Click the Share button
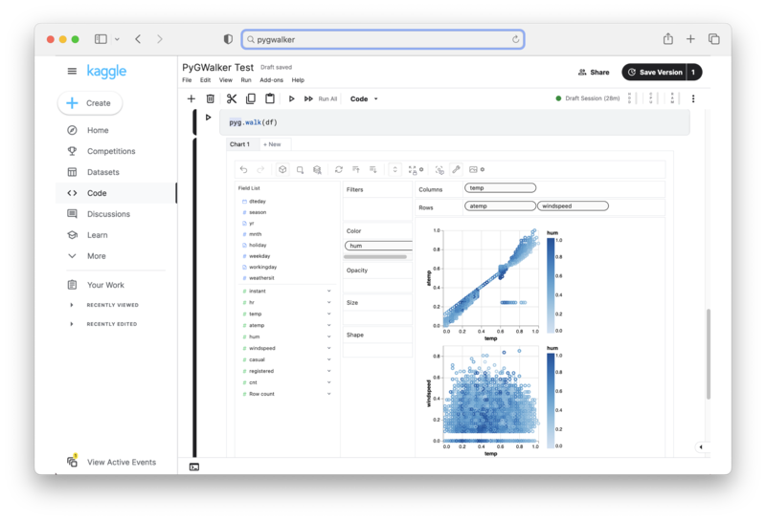 [594, 72]
